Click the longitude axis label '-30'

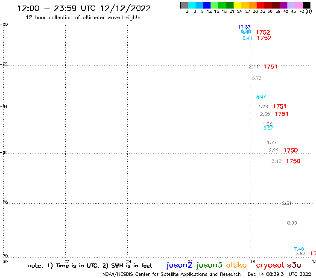pos(4,262)
